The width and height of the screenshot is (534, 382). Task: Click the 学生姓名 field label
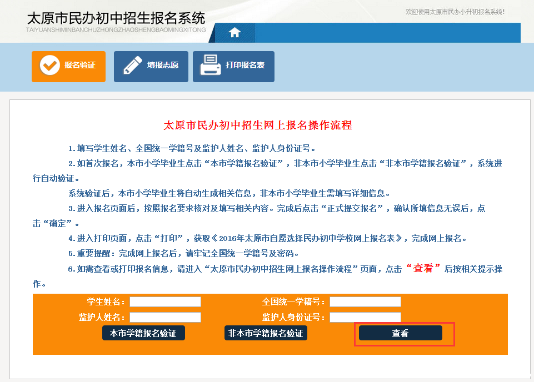pyautogui.click(x=106, y=302)
